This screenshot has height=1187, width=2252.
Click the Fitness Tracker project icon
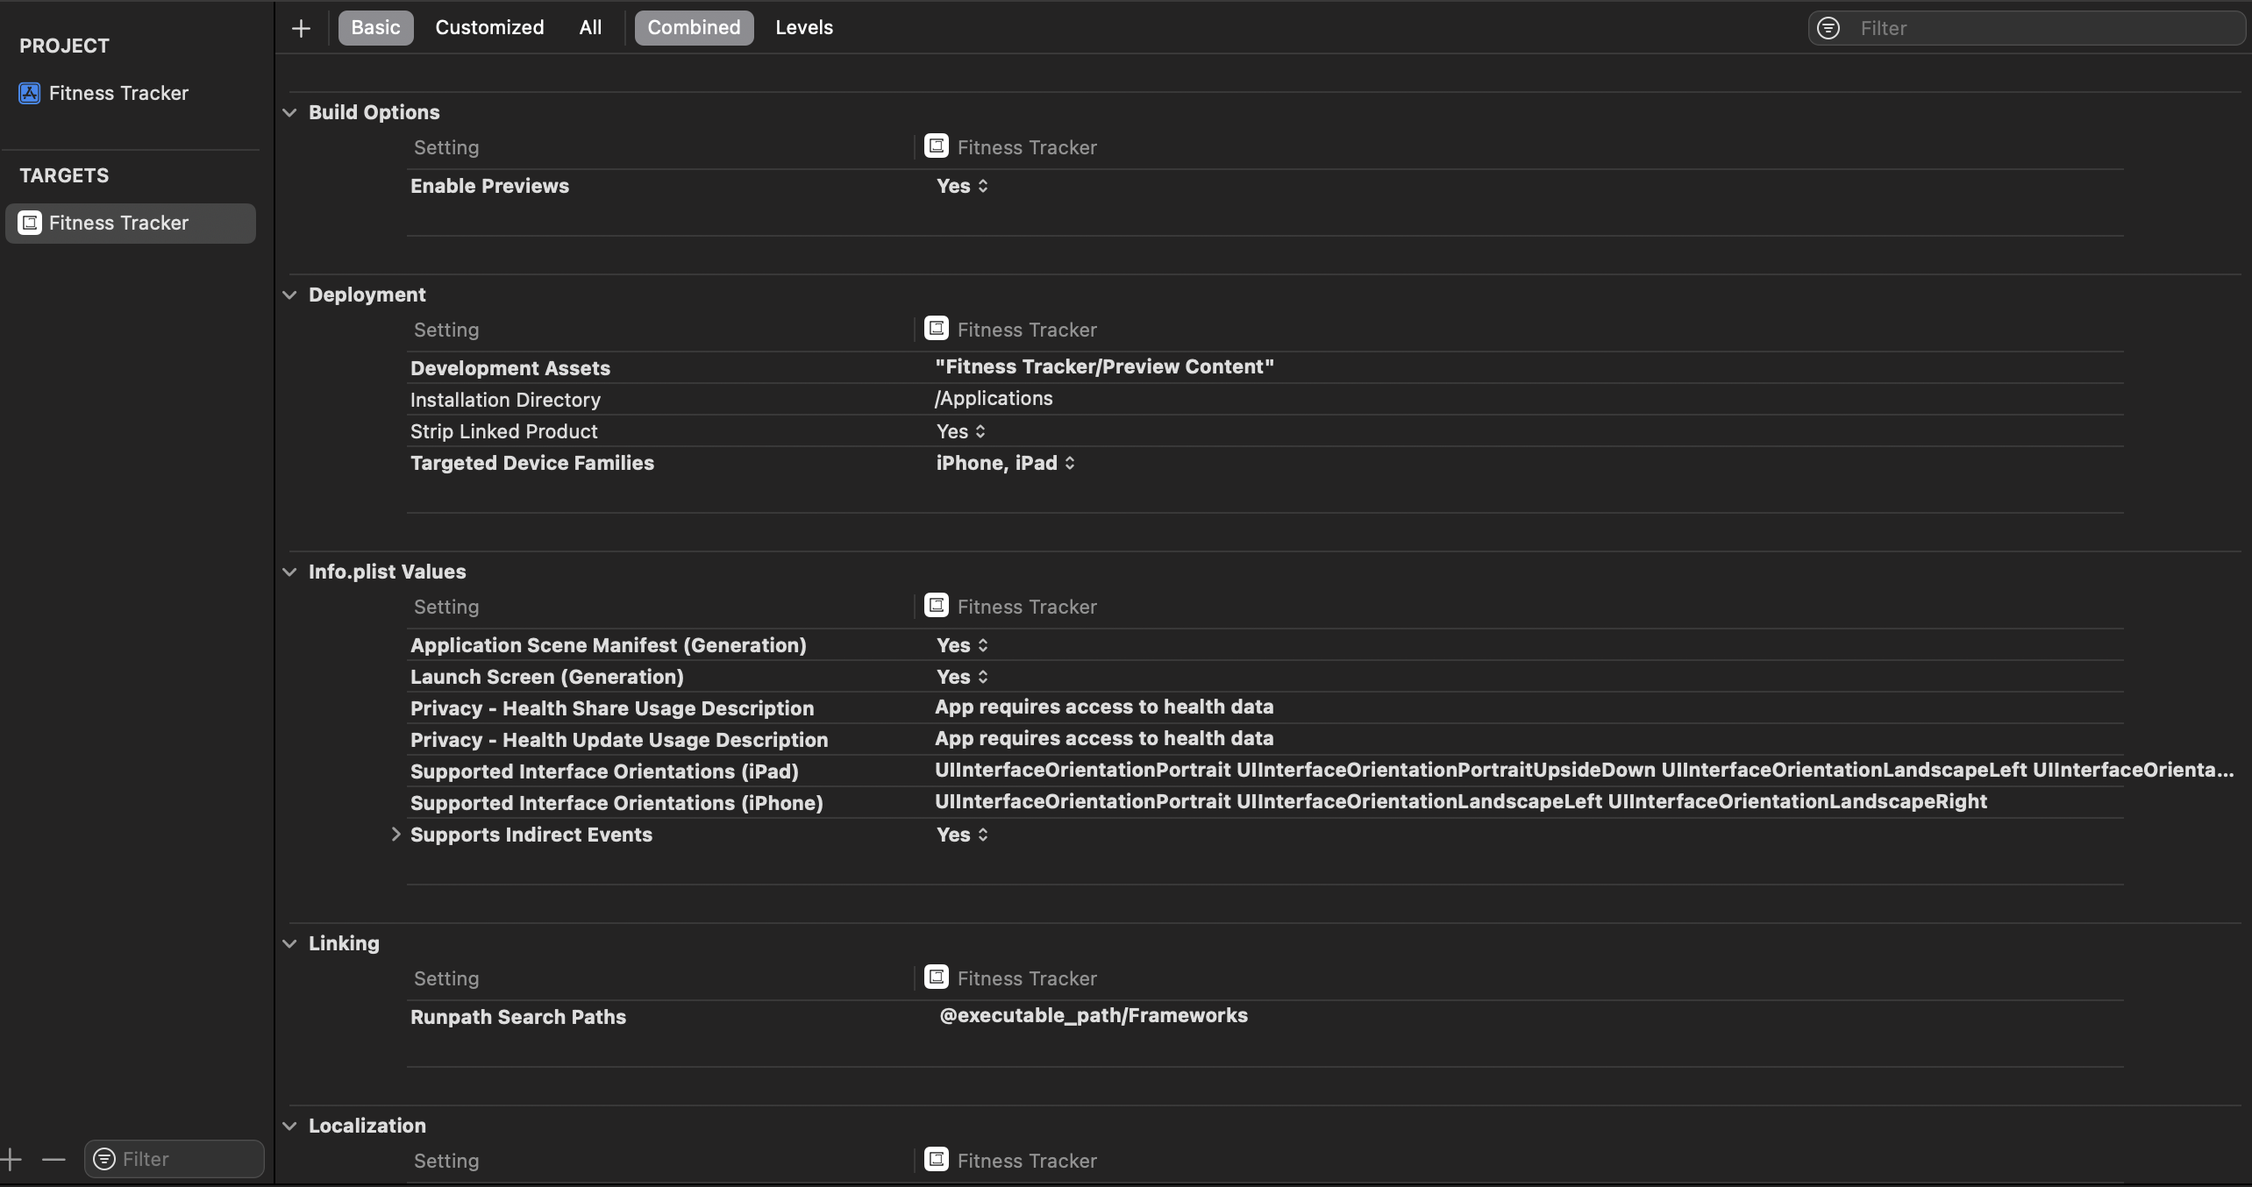click(x=30, y=93)
